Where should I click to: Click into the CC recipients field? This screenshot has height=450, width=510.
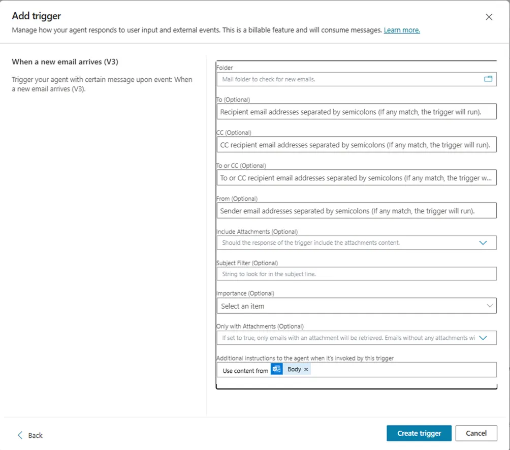(356, 145)
